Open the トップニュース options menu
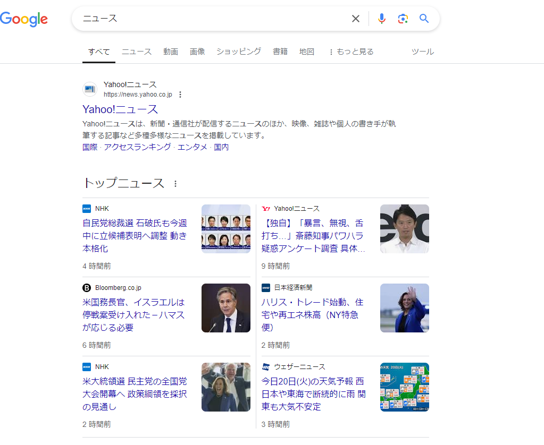This screenshot has height=445, width=544. [x=175, y=183]
